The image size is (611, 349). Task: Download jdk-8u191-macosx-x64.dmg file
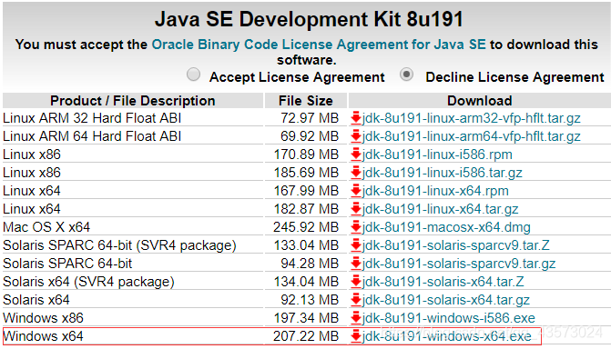tap(446, 227)
